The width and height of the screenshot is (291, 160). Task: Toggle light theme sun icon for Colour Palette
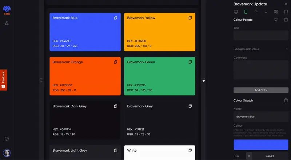276,20
